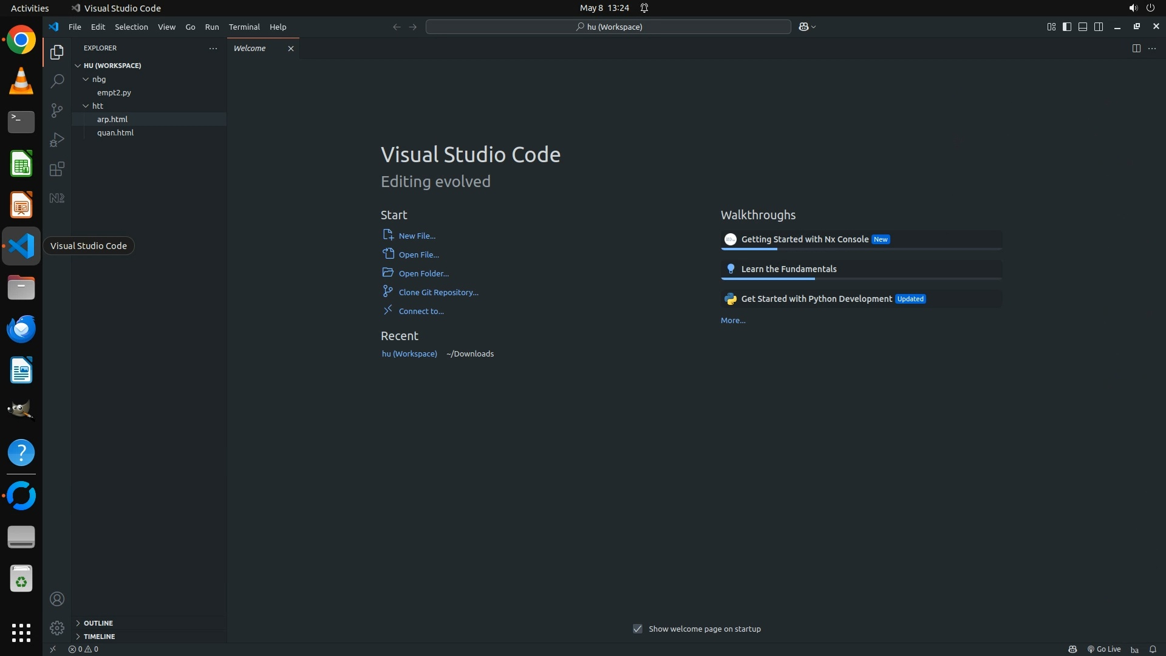The image size is (1166, 656).
Task: Click the hu (Workspace) command center search box
Action: click(x=608, y=27)
